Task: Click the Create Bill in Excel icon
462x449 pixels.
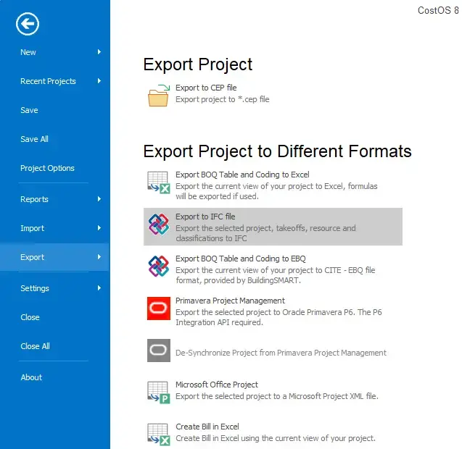Action: 159,435
